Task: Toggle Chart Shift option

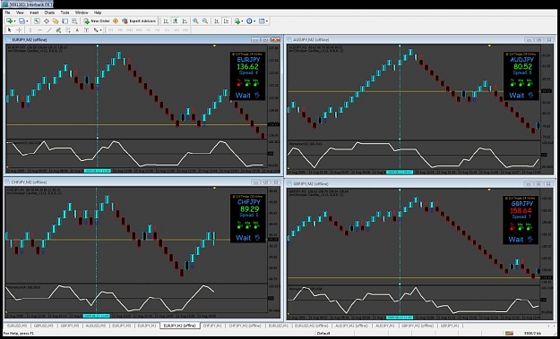Action: click(226, 21)
